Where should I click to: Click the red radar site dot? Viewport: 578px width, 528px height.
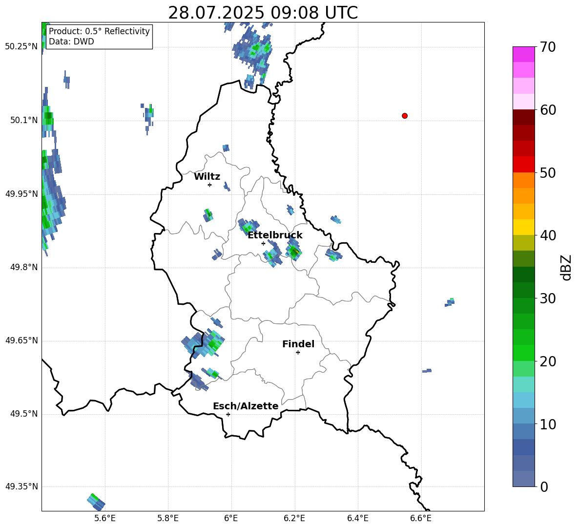coord(405,116)
